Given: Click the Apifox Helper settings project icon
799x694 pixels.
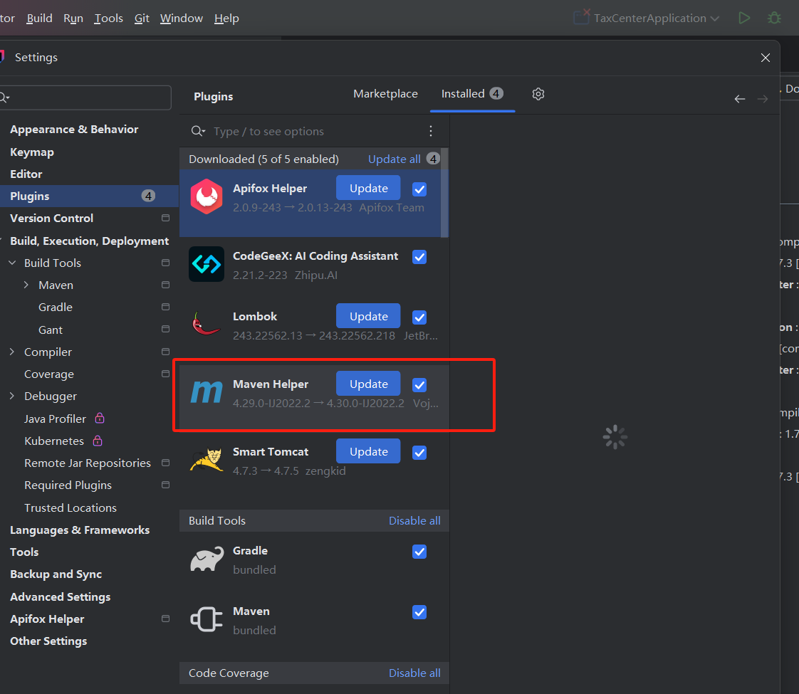Looking at the screenshot, I should [x=166, y=619].
